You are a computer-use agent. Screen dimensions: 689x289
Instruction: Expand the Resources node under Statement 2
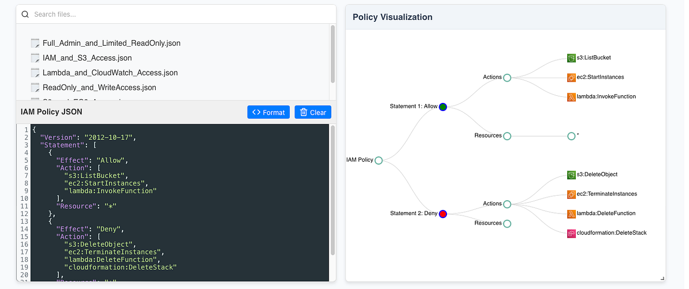[x=507, y=224]
